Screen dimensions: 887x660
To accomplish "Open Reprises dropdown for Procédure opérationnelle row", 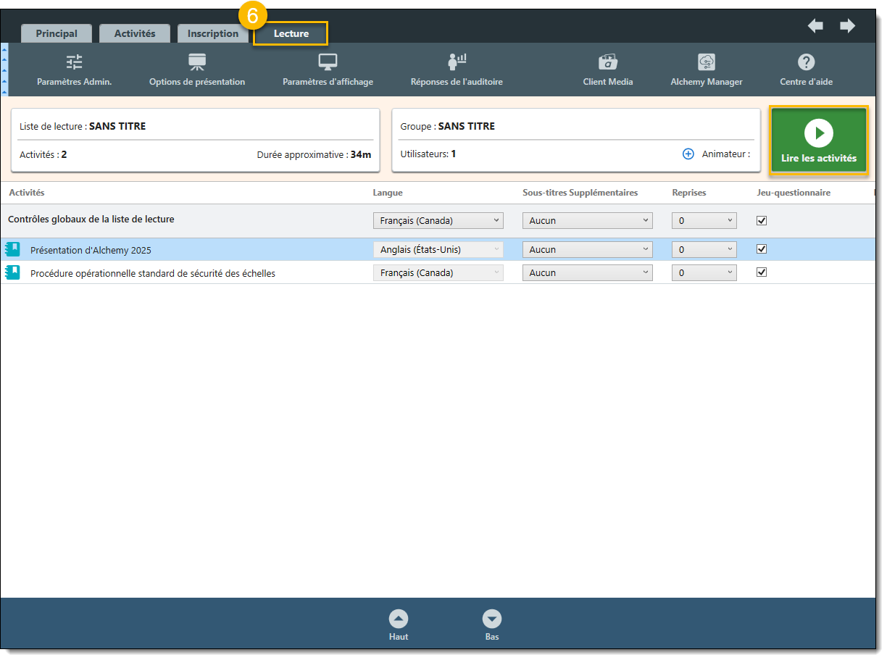I will pos(704,273).
